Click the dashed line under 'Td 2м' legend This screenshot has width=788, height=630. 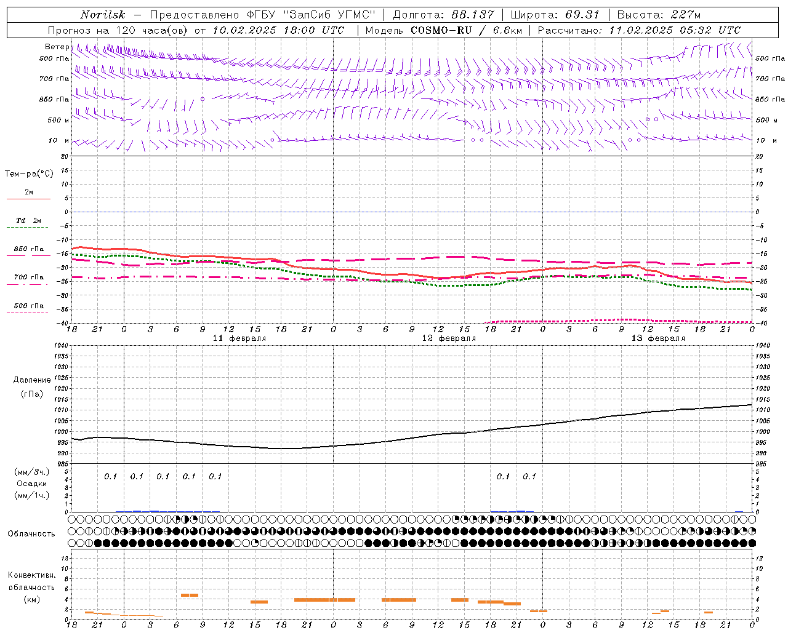click(x=28, y=228)
